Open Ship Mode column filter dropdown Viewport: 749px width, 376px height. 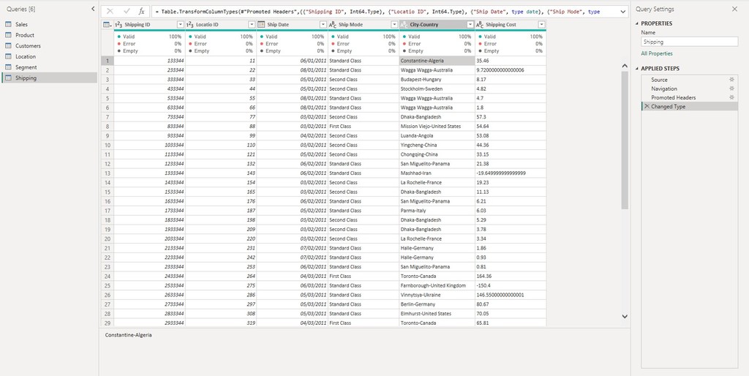click(x=394, y=25)
